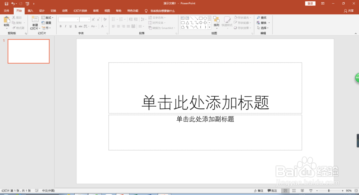This screenshot has height=195, width=359.
Task: Click the zoom slider in status bar
Action: click(x=330, y=191)
